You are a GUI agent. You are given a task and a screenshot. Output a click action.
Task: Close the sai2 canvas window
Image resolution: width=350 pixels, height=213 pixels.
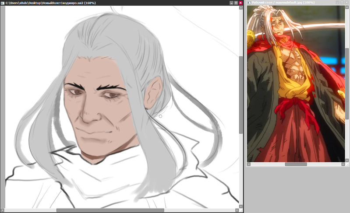pyautogui.click(x=240, y=3)
